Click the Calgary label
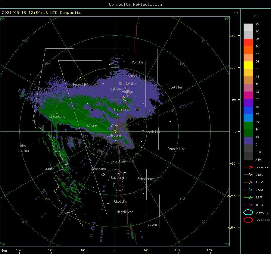The width and height of the screenshot is (271, 254). pyautogui.click(x=117, y=178)
